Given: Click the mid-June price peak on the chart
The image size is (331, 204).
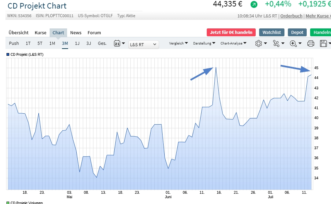Looking at the screenshot, I should tap(216, 67).
